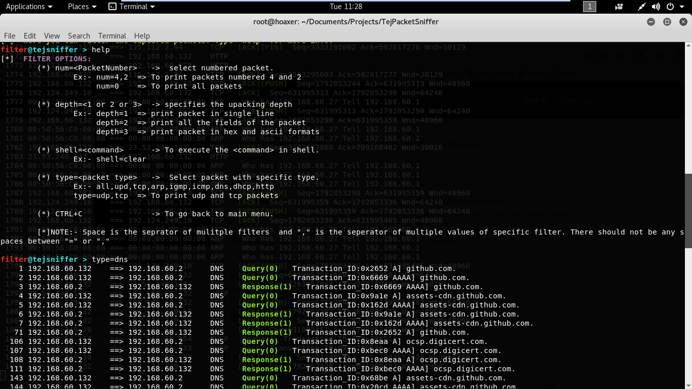Minimize the terminal window

[x=651, y=22]
